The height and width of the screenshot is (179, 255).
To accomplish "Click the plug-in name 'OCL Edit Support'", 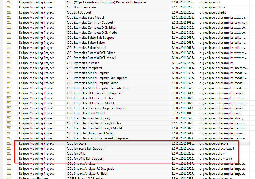I will 79,12.
